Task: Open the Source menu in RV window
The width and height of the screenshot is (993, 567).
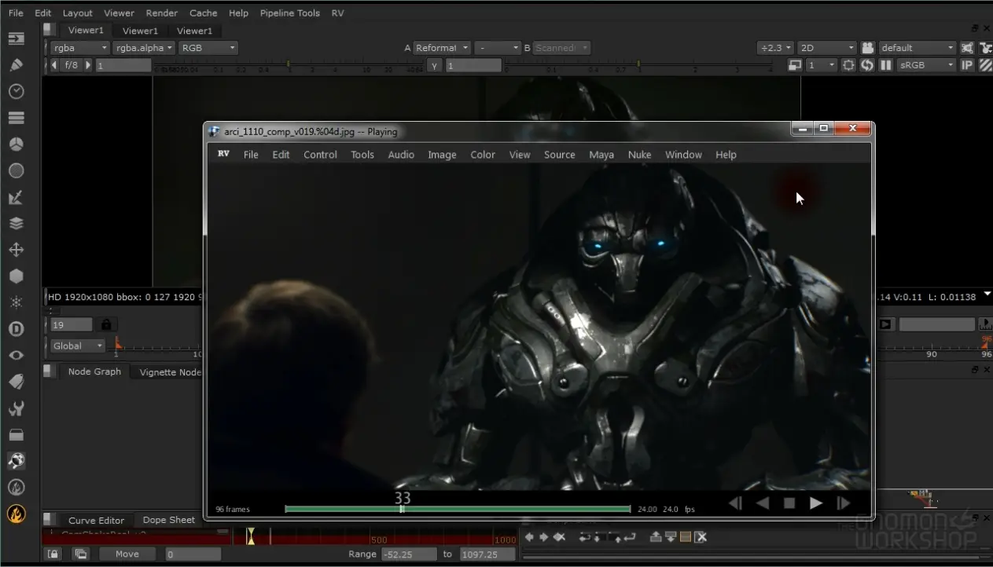Action: pyautogui.click(x=559, y=155)
